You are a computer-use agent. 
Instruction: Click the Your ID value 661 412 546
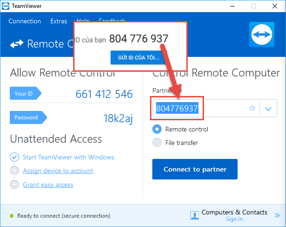(104, 94)
